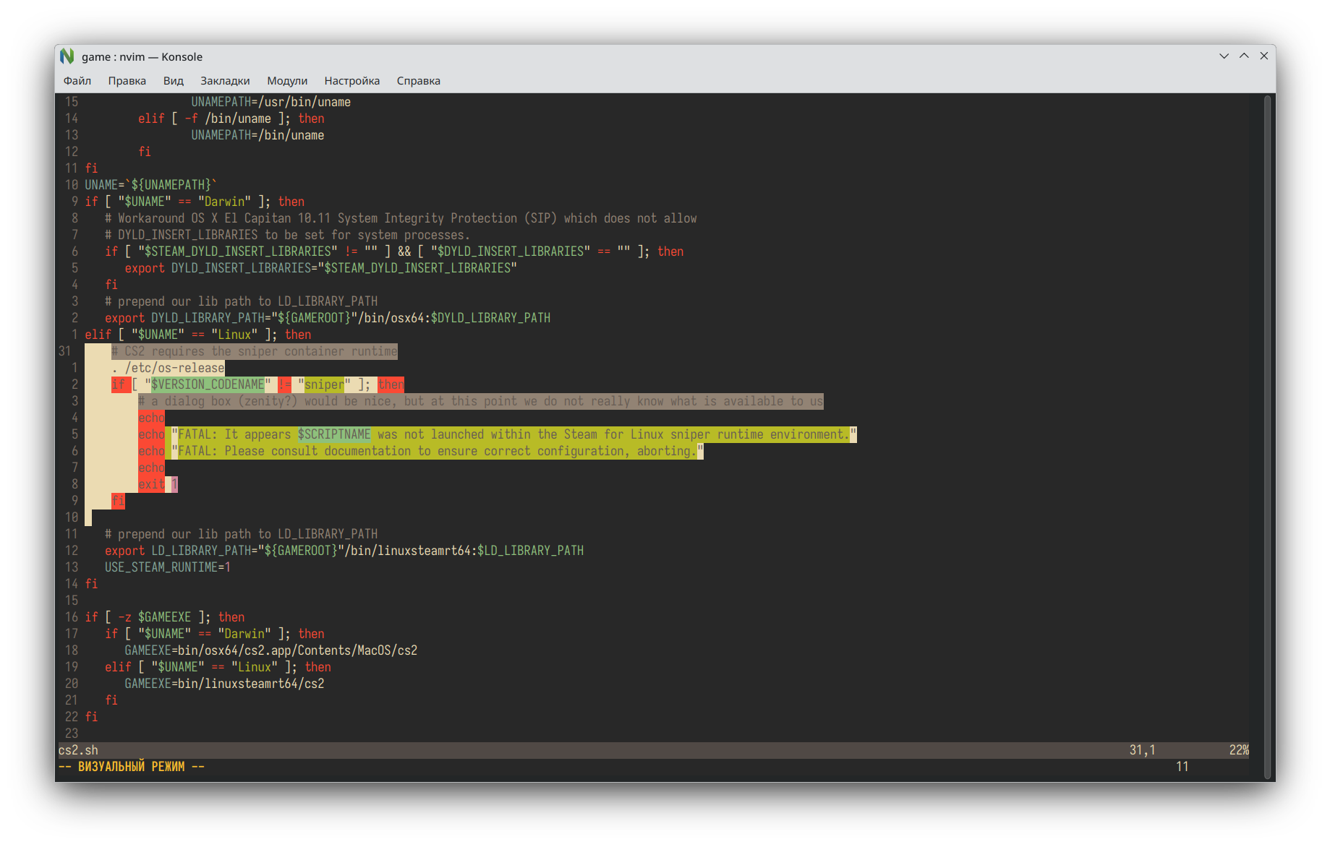The width and height of the screenshot is (1330, 847).
Task: Click the FATAL: Please consult documentation line
Action: (x=421, y=451)
